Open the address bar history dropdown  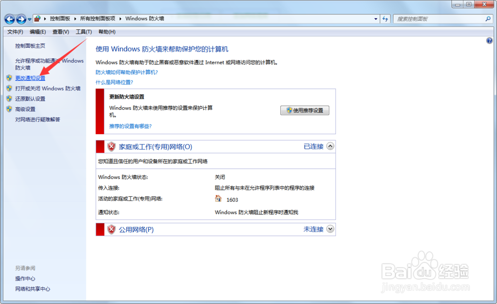[376, 19]
